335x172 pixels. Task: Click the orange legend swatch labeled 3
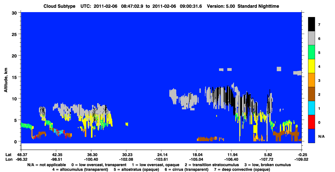pyautogui.click(x=312, y=80)
